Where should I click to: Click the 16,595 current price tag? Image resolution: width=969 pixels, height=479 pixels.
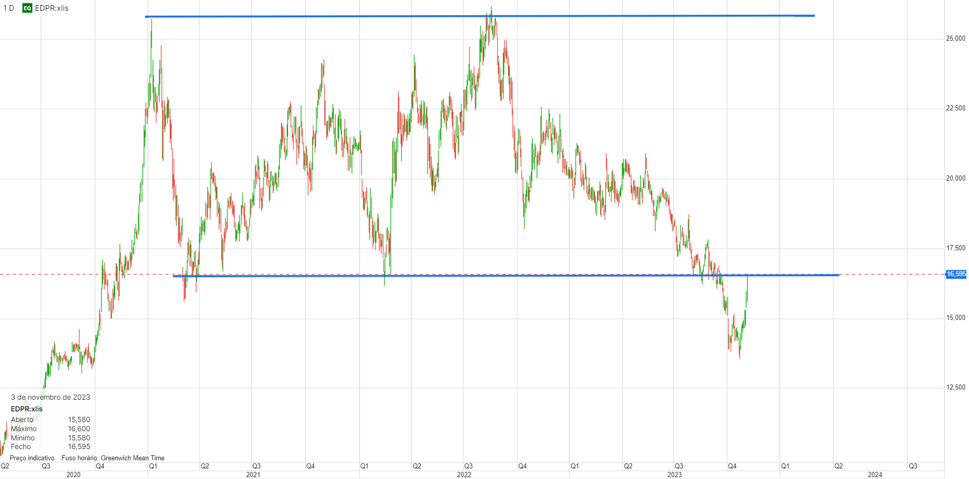[956, 274]
